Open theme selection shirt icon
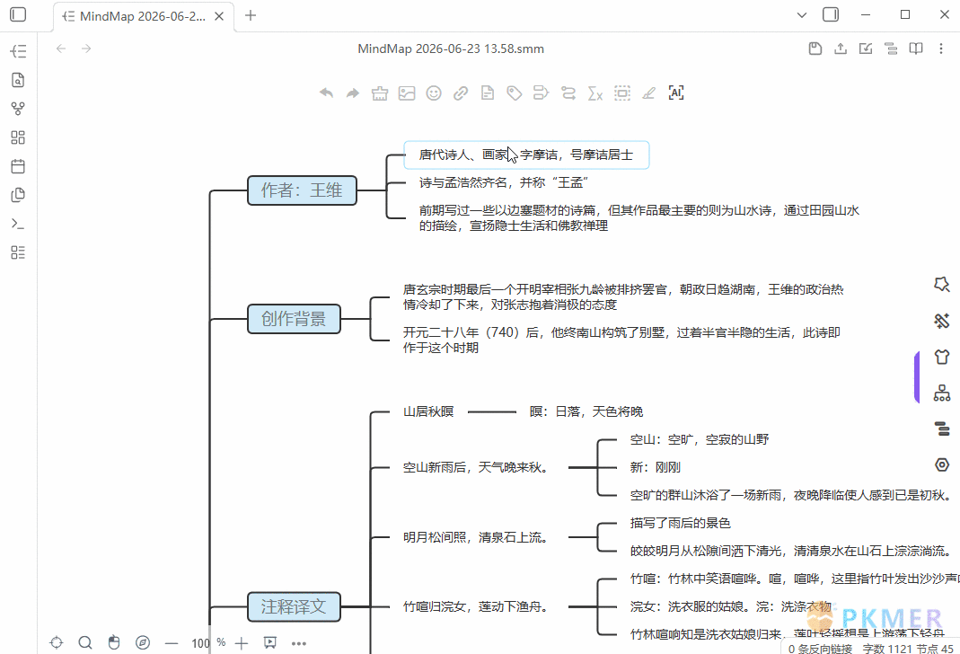960x654 pixels. [x=942, y=357]
